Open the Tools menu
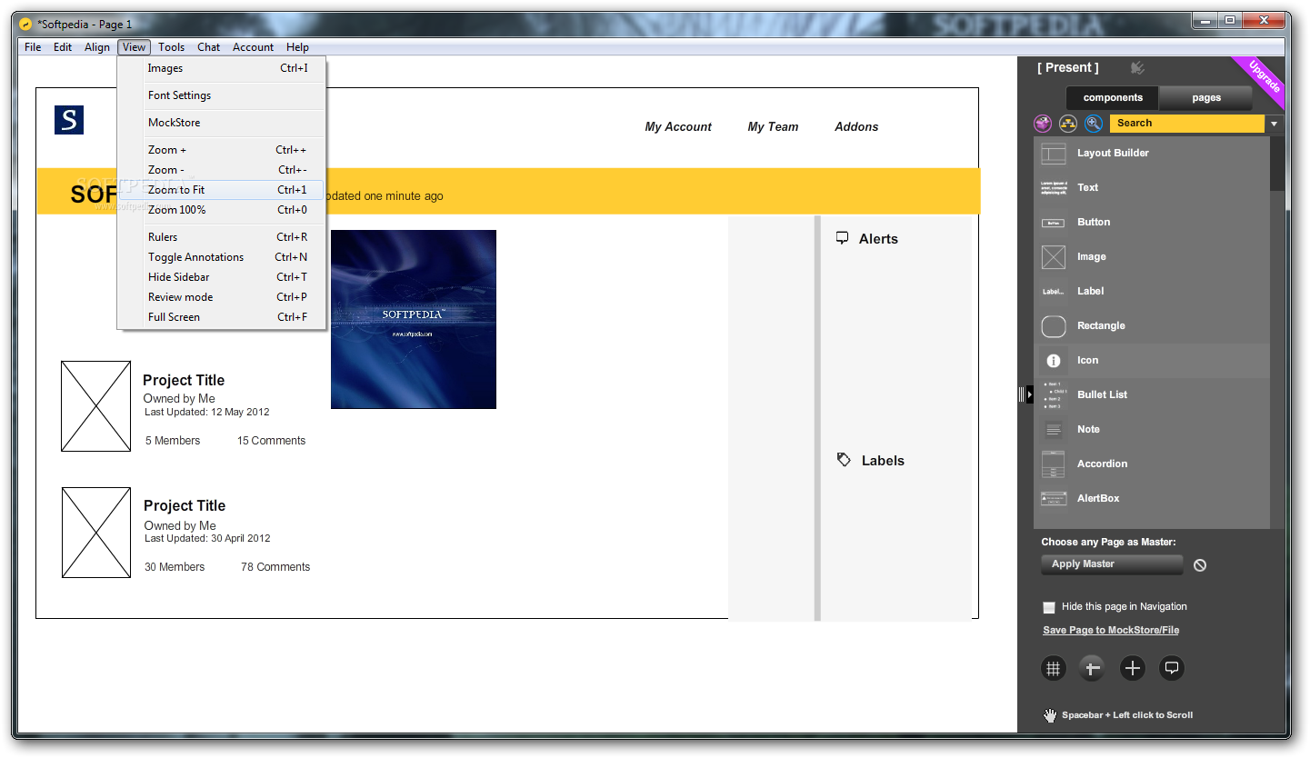1310x758 pixels. pyautogui.click(x=171, y=47)
